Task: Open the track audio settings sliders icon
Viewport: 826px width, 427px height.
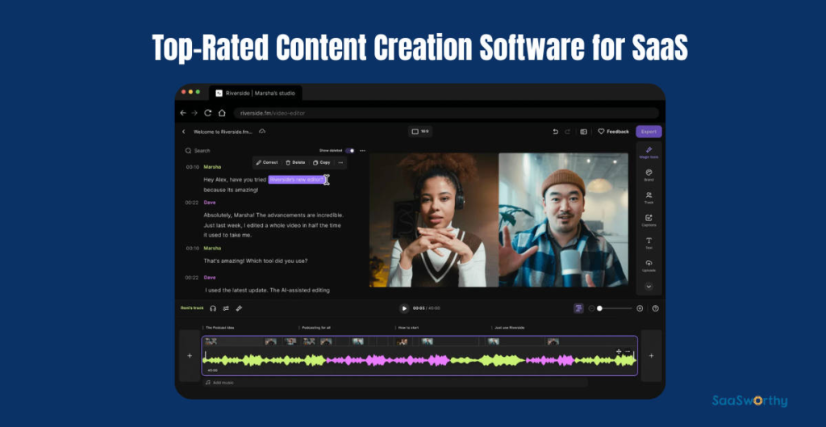Action: (226, 308)
